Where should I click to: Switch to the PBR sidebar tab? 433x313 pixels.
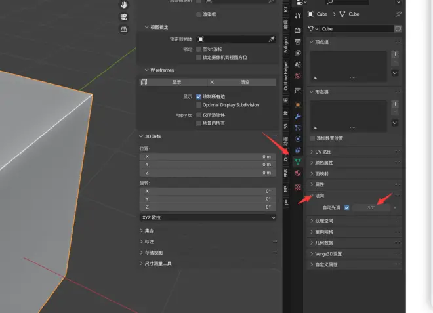[286, 173]
